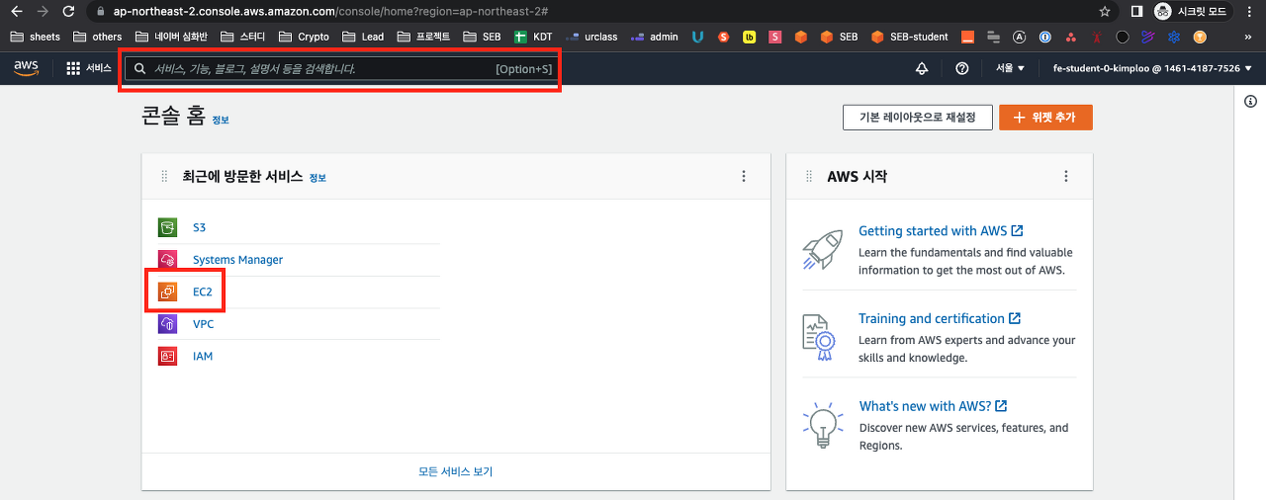Screen dimensions: 1266x500
Task: Open What's new with AWS link
Action: 933,406
